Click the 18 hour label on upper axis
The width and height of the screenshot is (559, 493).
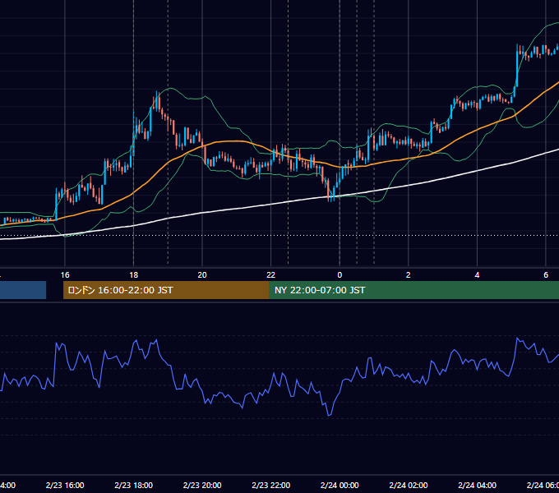[x=134, y=275]
